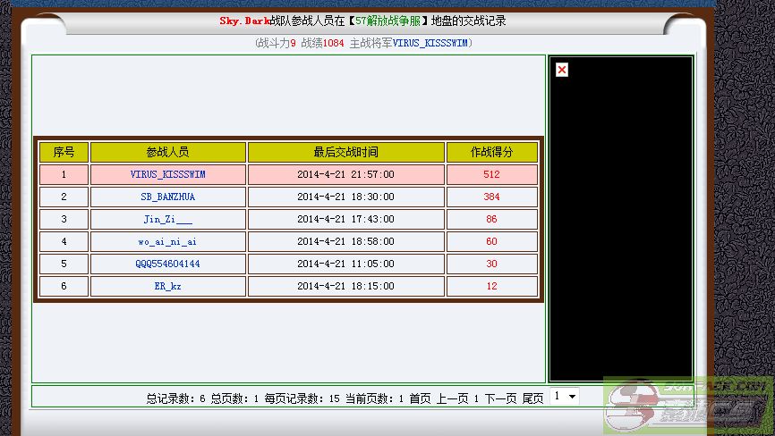Go to 上一页 (previous page)
775x436 pixels.
(x=452, y=398)
